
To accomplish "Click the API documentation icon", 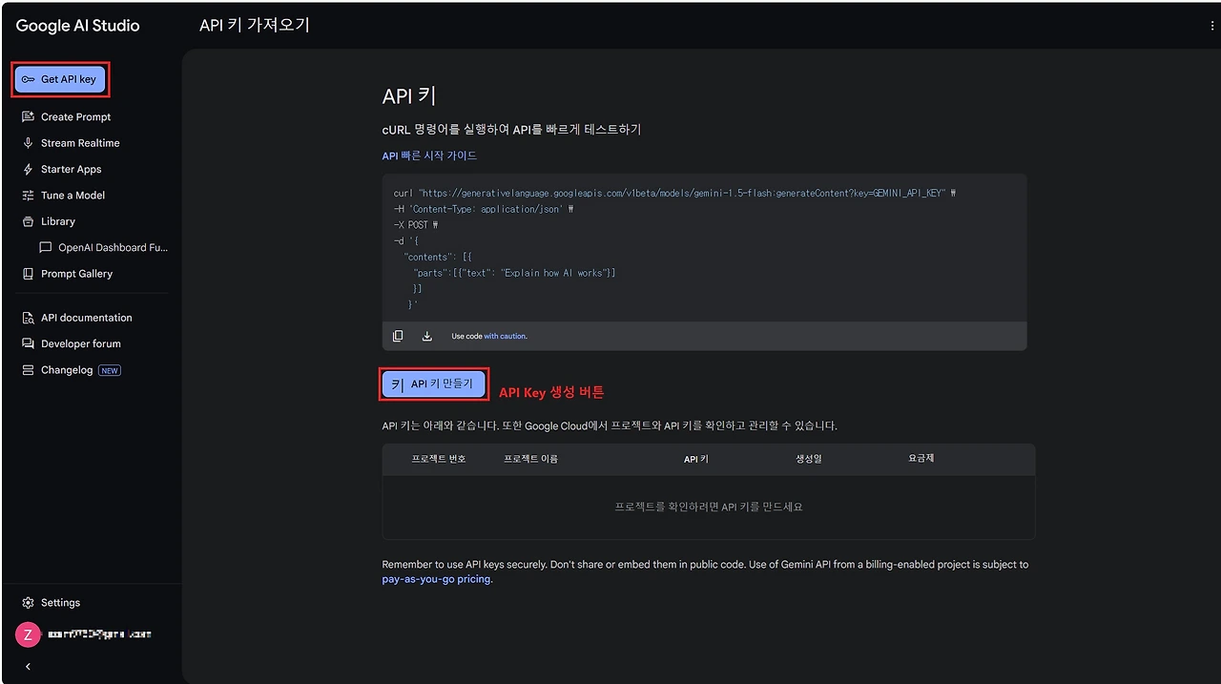I will (x=28, y=318).
